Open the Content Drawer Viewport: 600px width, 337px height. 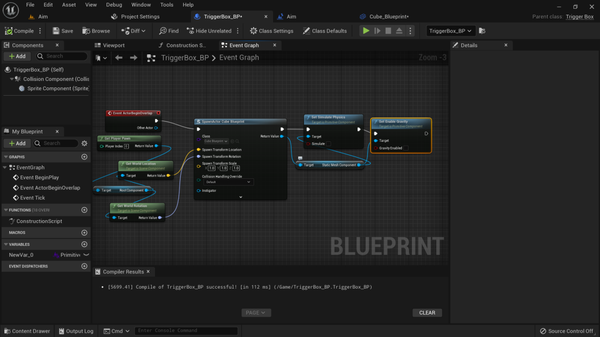27,331
